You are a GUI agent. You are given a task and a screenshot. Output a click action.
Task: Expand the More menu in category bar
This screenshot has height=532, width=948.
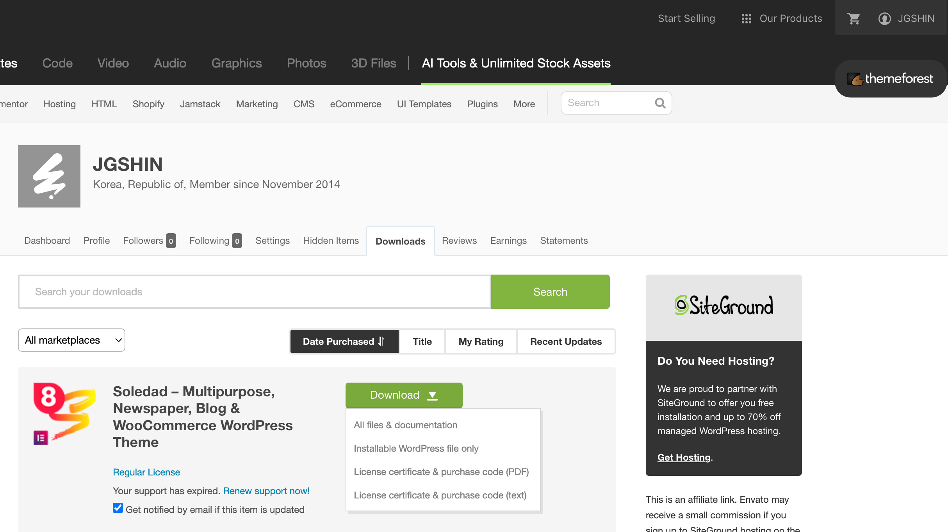[524, 104]
